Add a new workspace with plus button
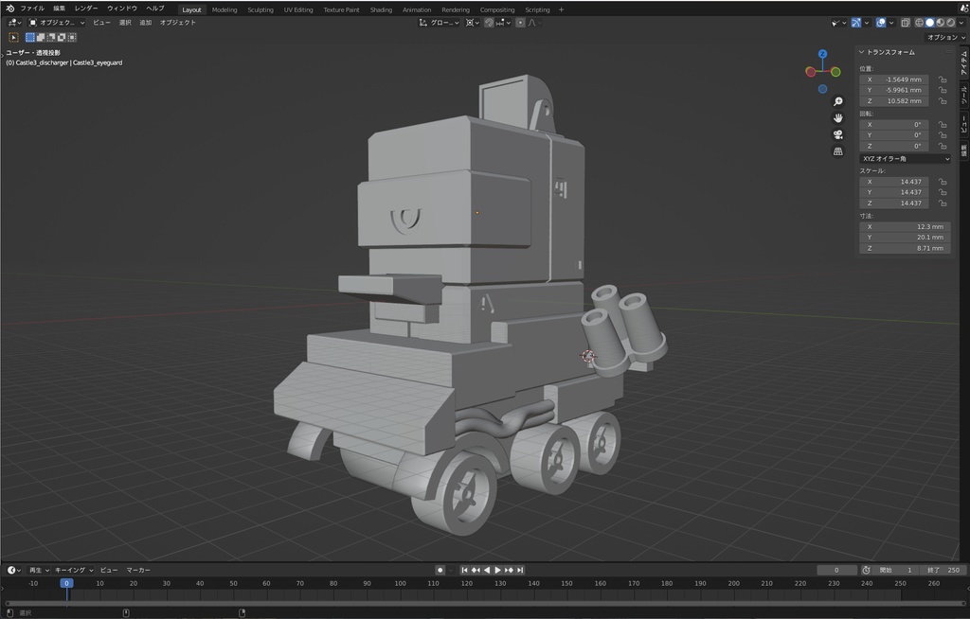Viewport: 970px width, 619px height. pyautogui.click(x=561, y=9)
